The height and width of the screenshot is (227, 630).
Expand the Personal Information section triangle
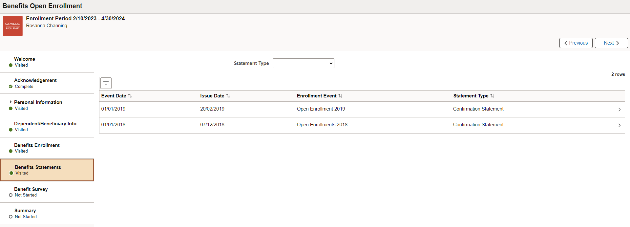pos(10,102)
